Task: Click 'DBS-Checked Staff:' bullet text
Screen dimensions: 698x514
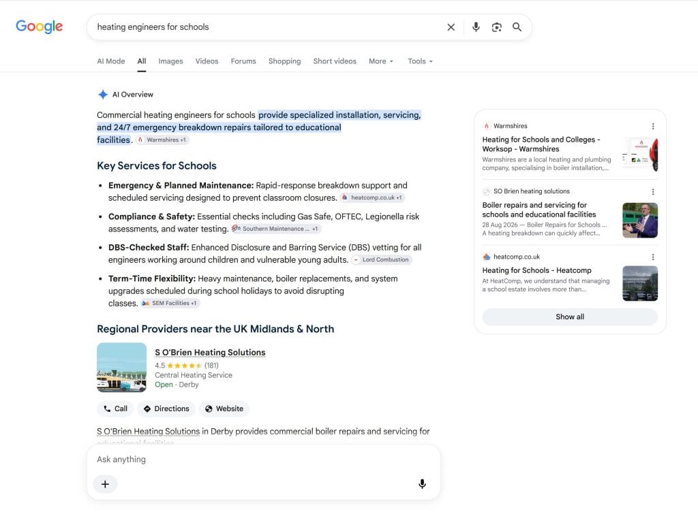Action: pyautogui.click(x=149, y=248)
